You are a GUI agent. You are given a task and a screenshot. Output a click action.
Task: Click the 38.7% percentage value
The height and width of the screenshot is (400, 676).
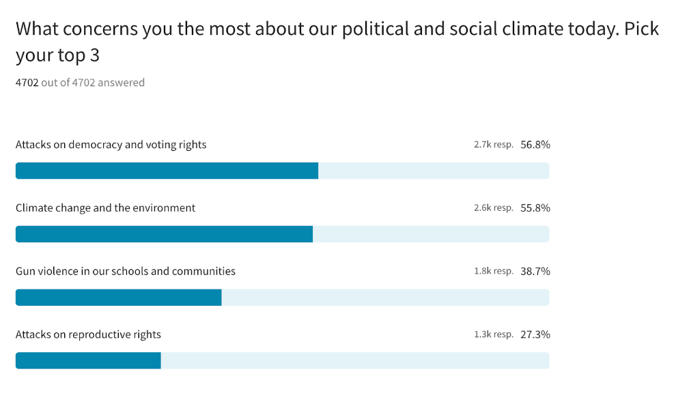(x=535, y=271)
